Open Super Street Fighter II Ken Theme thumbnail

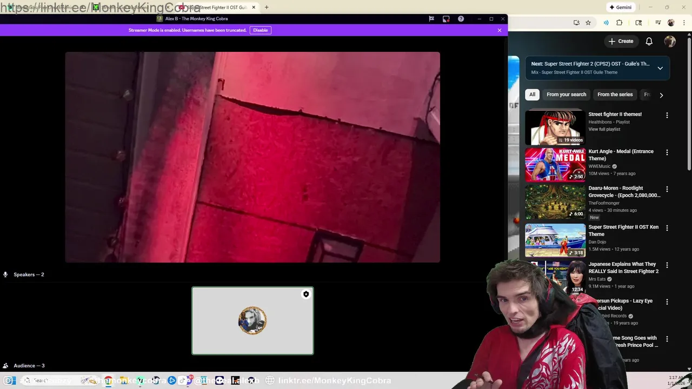coord(555,240)
